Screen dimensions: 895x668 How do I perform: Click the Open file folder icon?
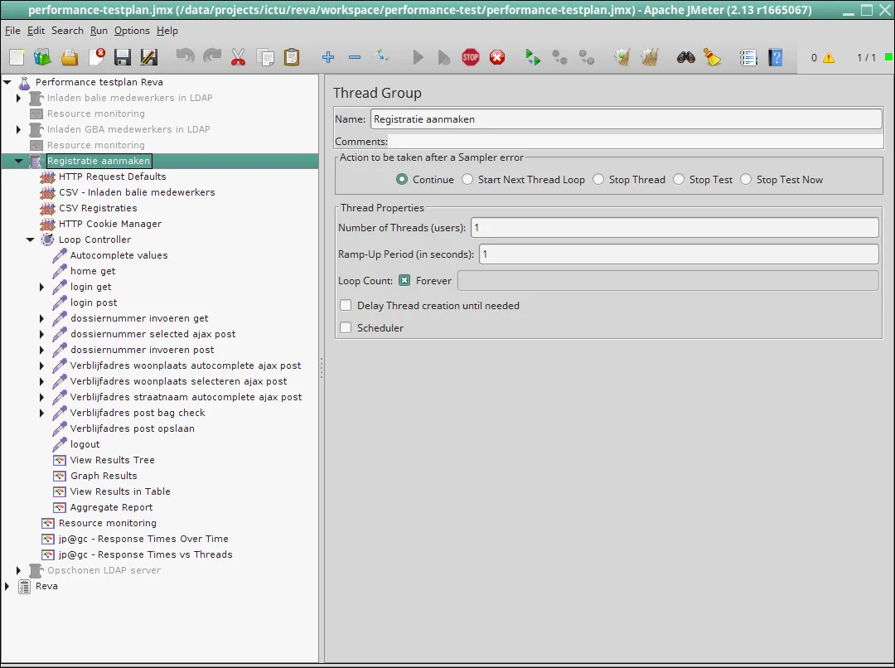70,57
